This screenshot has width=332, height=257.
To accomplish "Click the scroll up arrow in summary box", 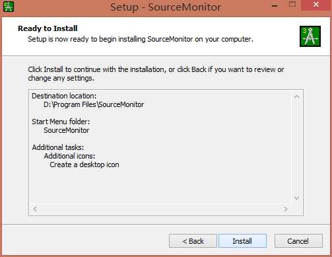I will 296,96.
